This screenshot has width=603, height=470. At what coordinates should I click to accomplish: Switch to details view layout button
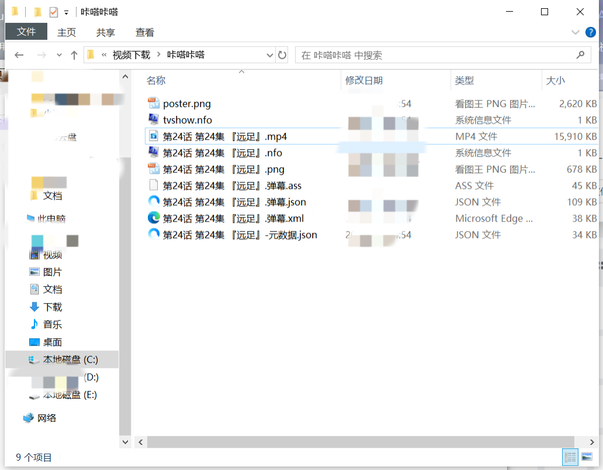point(571,457)
